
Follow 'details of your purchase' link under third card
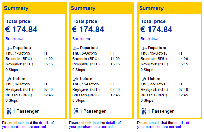[x=163, y=125]
